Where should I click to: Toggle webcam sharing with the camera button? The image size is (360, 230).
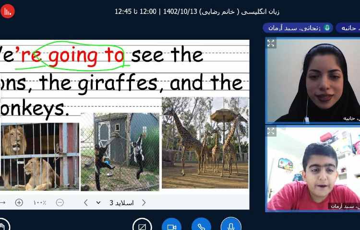coord(171,226)
